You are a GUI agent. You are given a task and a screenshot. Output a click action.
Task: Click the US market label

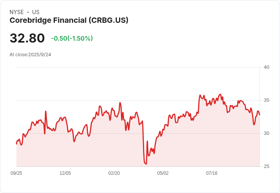pyautogui.click(x=36, y=12)
